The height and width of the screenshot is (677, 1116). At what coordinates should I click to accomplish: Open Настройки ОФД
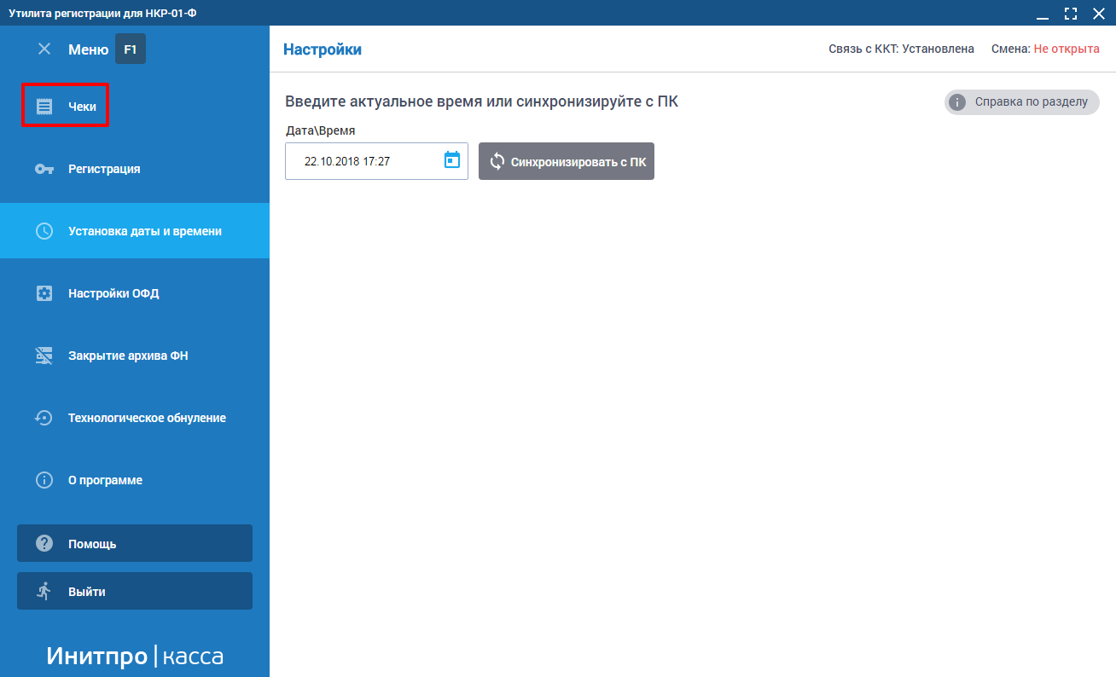click(135, 293)
